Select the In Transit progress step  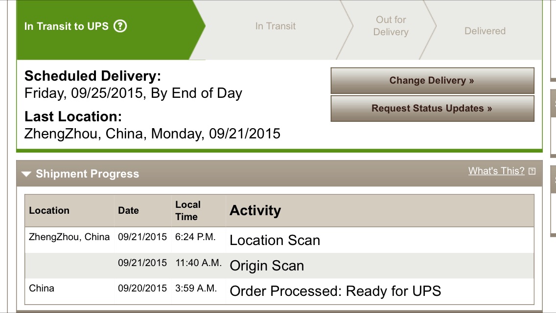275,26
